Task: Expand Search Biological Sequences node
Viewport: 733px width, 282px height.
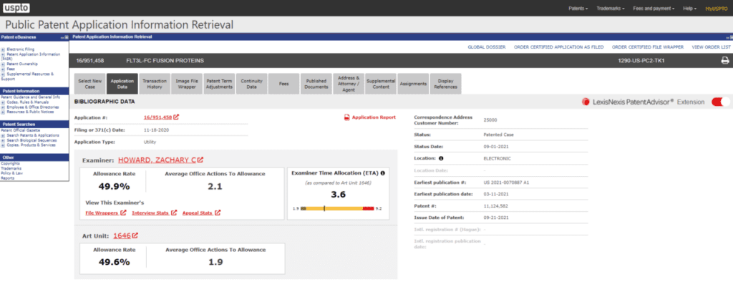Action: click(3, 140)
